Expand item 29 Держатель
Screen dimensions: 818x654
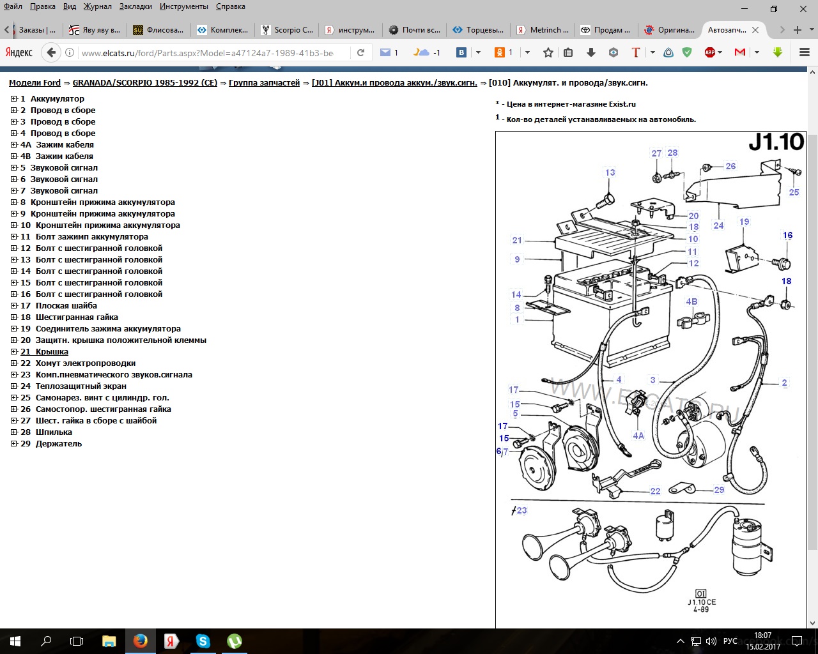coord(13,443)
